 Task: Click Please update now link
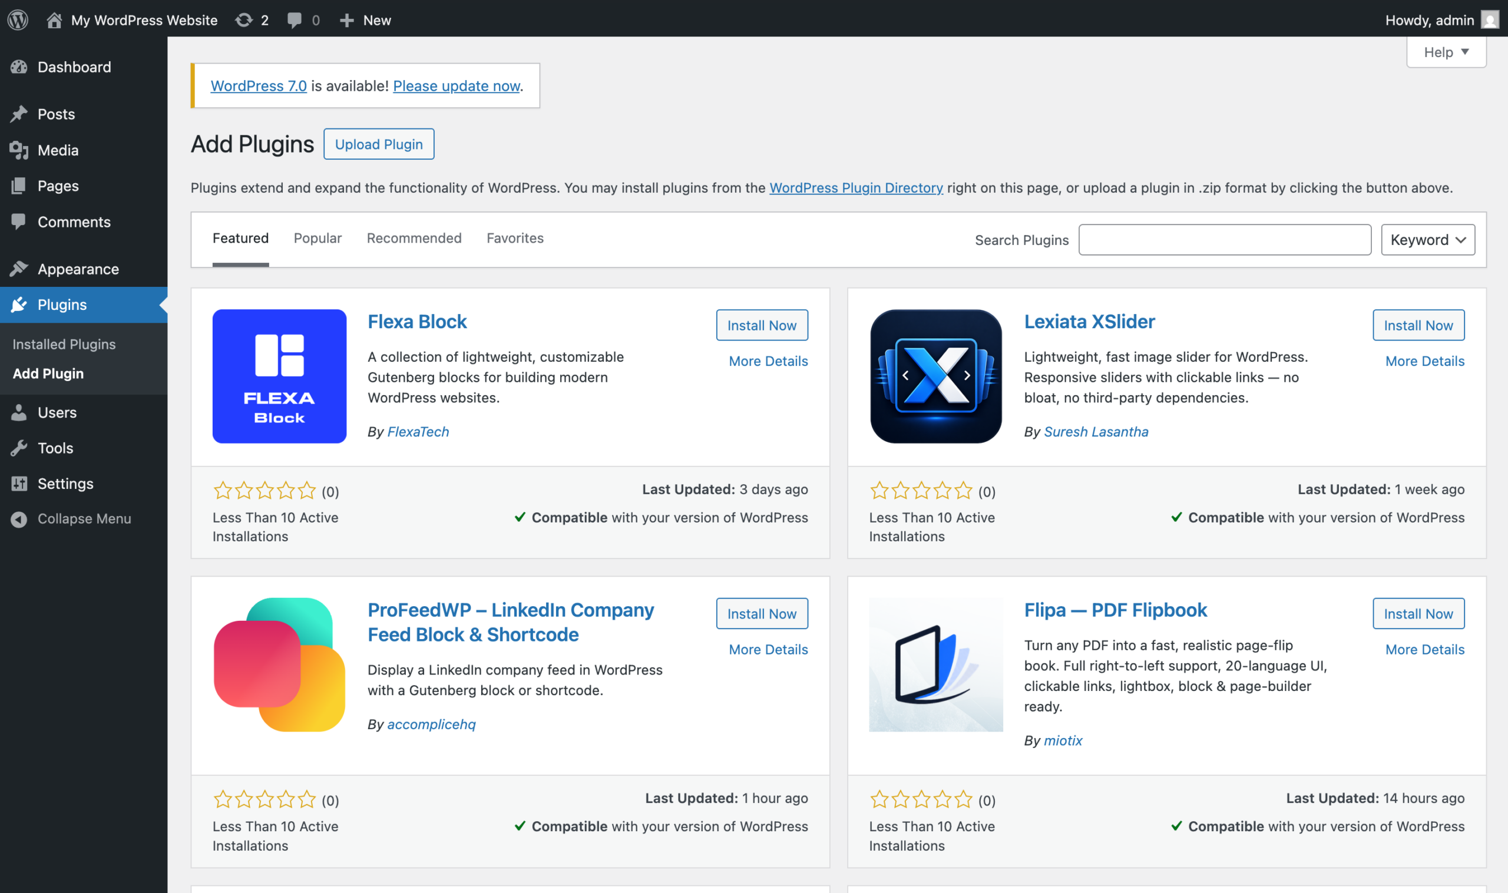click(x=456, y=85)
